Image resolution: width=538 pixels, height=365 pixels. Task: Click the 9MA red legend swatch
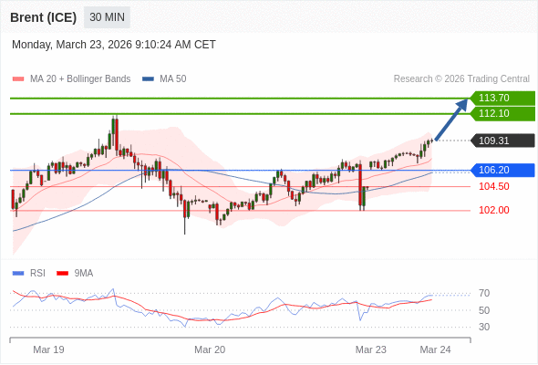(62, 274)
